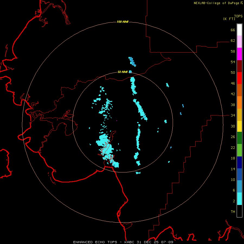Click the cyan 6 legend swatch

coord(239,199)
